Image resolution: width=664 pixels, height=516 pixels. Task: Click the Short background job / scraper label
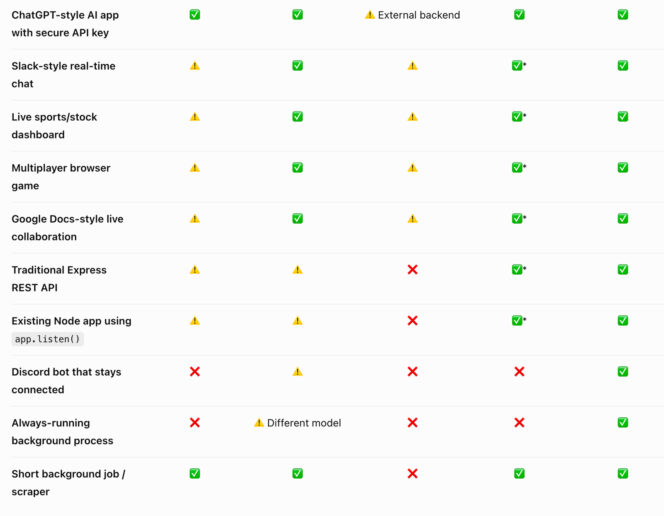coord(68,483)
